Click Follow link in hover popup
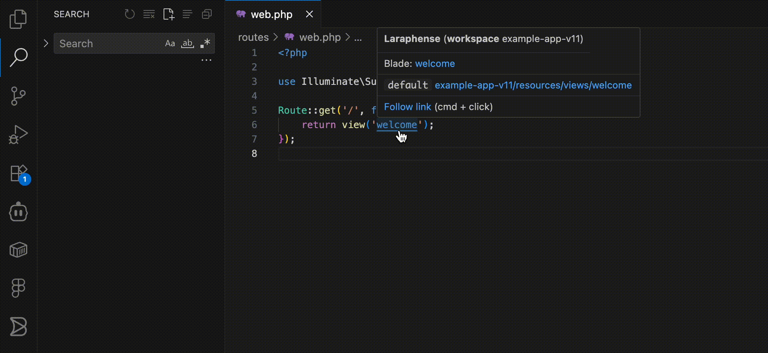This screenshot has width=768, height=353. 407,107
